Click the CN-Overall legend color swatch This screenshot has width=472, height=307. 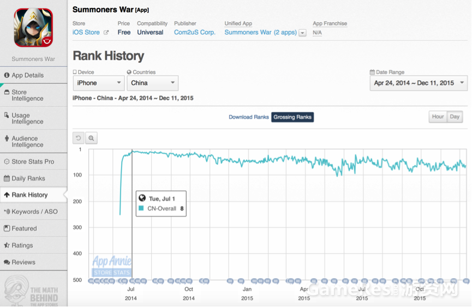pyautogui.click(x=141, y=208)
